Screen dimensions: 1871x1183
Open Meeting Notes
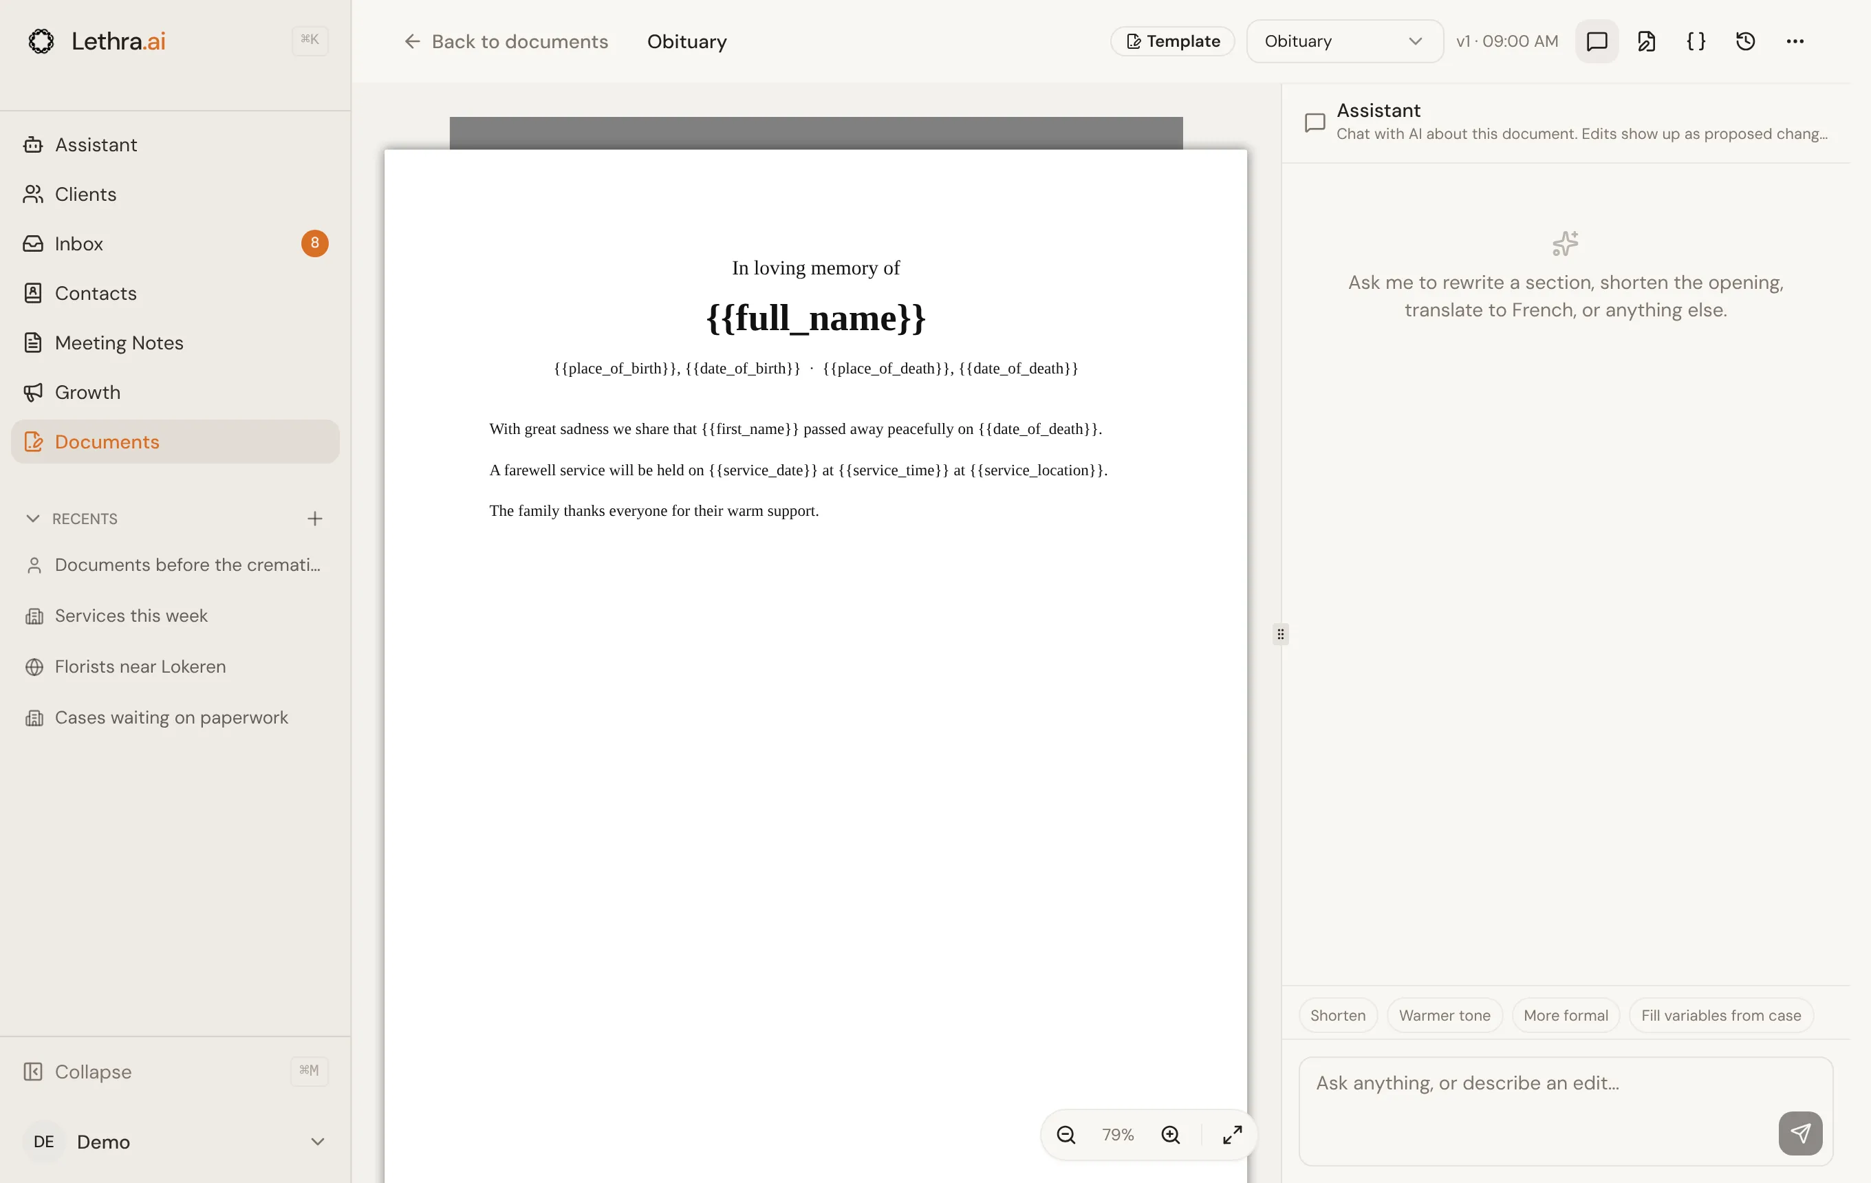point(175,343)
